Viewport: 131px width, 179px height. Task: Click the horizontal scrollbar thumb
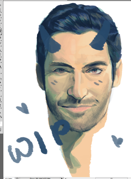coord(111,178)
